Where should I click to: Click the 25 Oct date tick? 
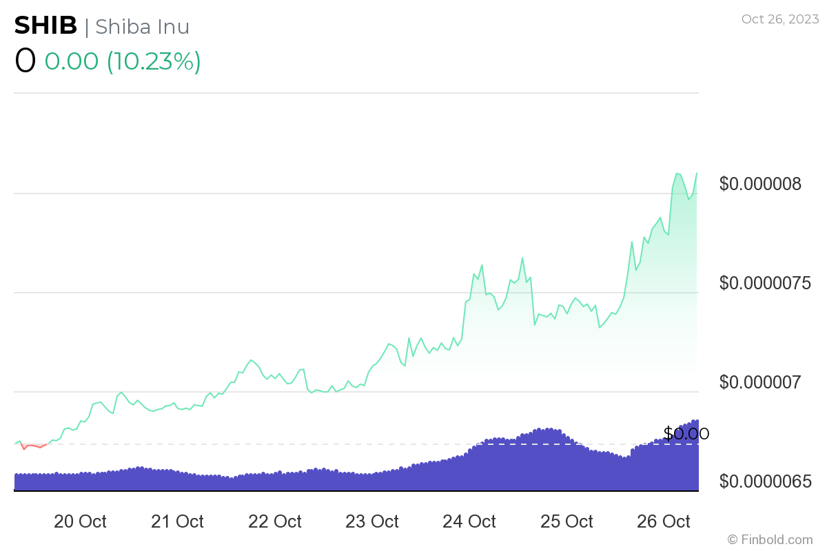pyautogui.click(x=566, y=522)
